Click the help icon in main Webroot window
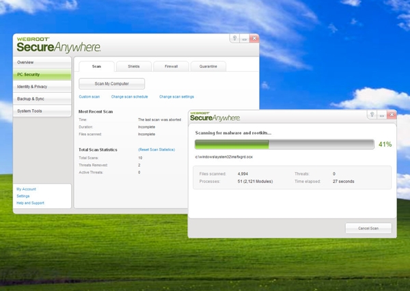 [x=234, y=38]
